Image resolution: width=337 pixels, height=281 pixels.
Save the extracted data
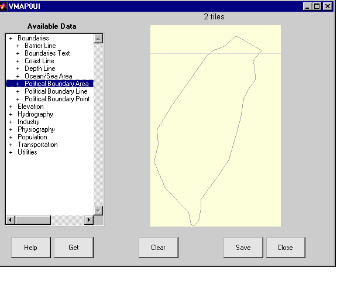click(x=243, y=248)
